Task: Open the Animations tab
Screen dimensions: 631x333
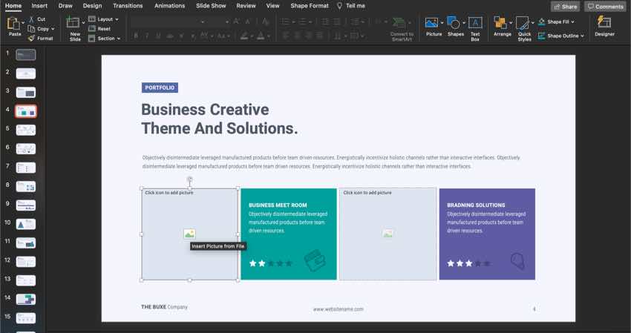Action: pyautogui.click(x=170, y=6)
